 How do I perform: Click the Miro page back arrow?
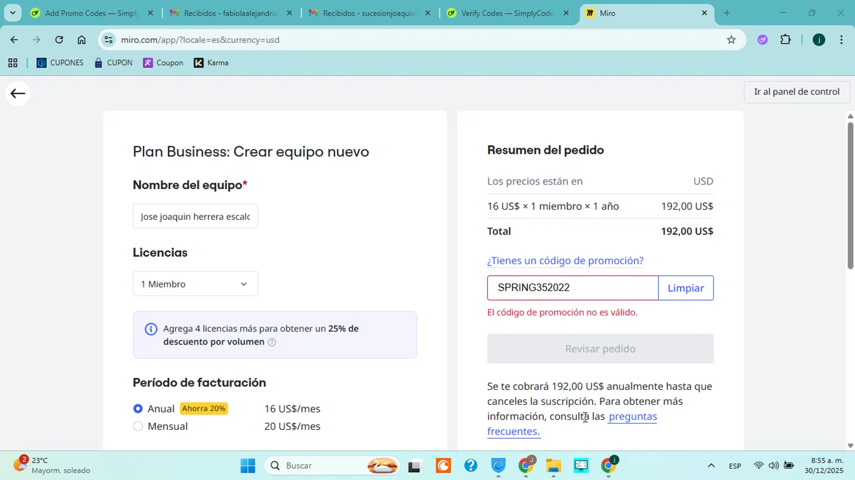click(x=18, y=94)
